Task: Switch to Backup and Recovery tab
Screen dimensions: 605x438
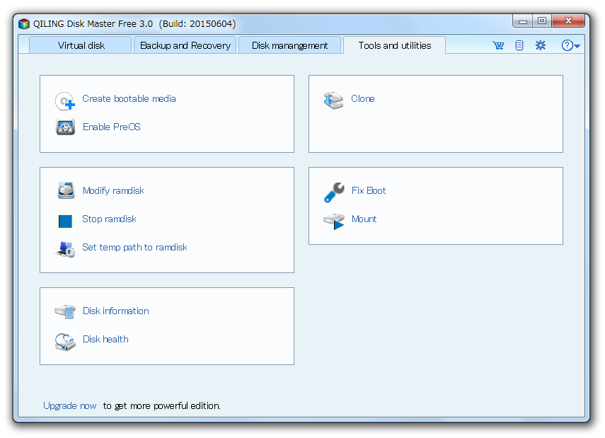Action: [x=185, y=45]
